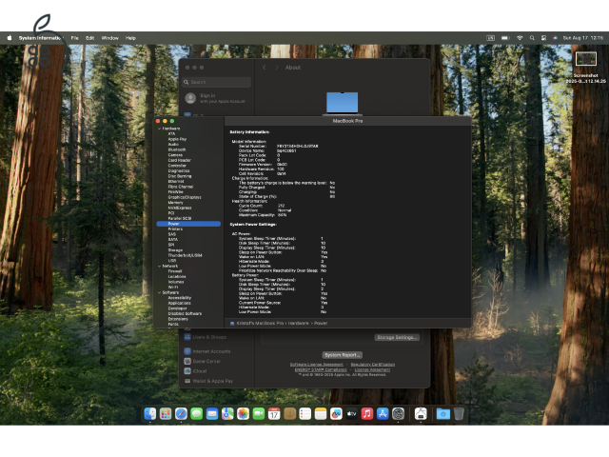Select Apple Pay in the hardware list

[x=177, y=139]
